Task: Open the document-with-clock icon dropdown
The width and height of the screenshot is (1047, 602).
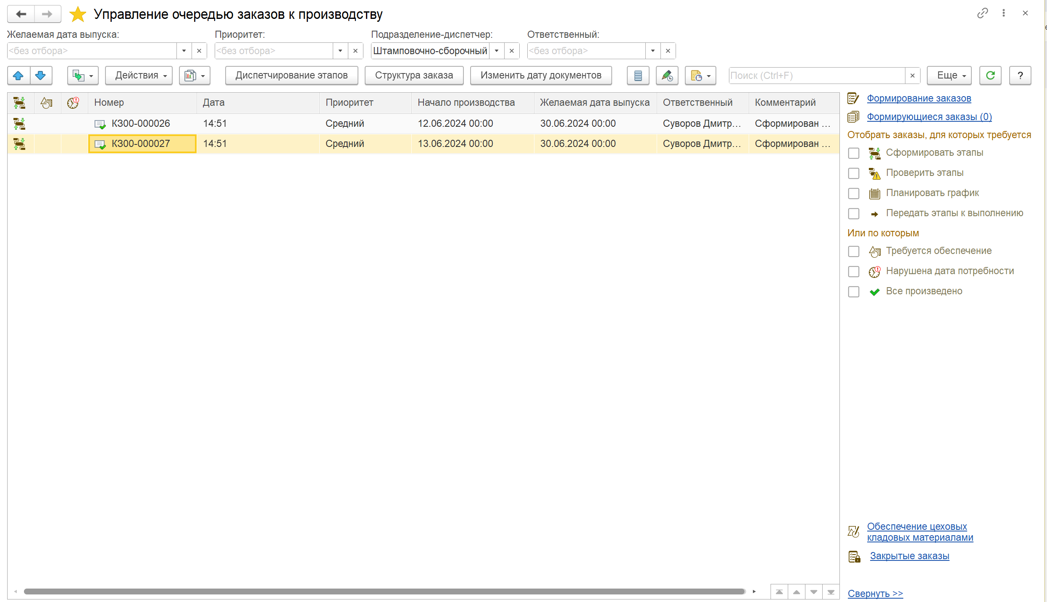Action: pyautogui.click(x=700, y=76)
